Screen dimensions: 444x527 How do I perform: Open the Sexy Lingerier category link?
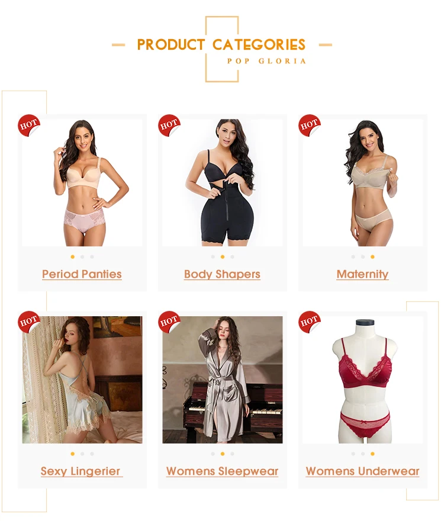click(82, 471)
